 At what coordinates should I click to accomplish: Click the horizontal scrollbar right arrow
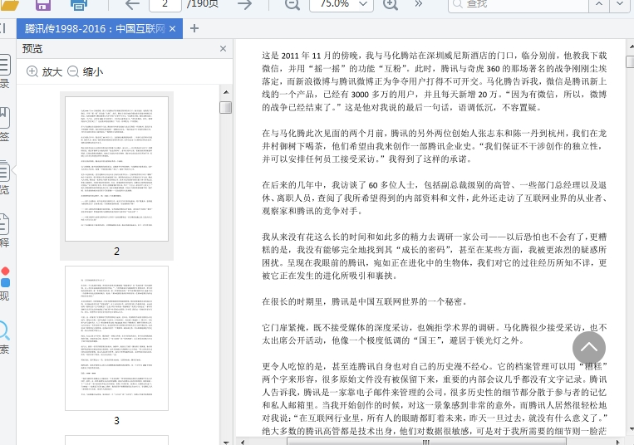618,442
